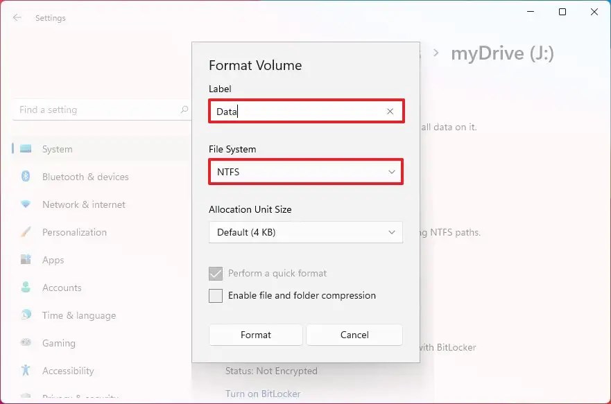
Task: Click the Label text field
Action: click(x=298, y=112)
